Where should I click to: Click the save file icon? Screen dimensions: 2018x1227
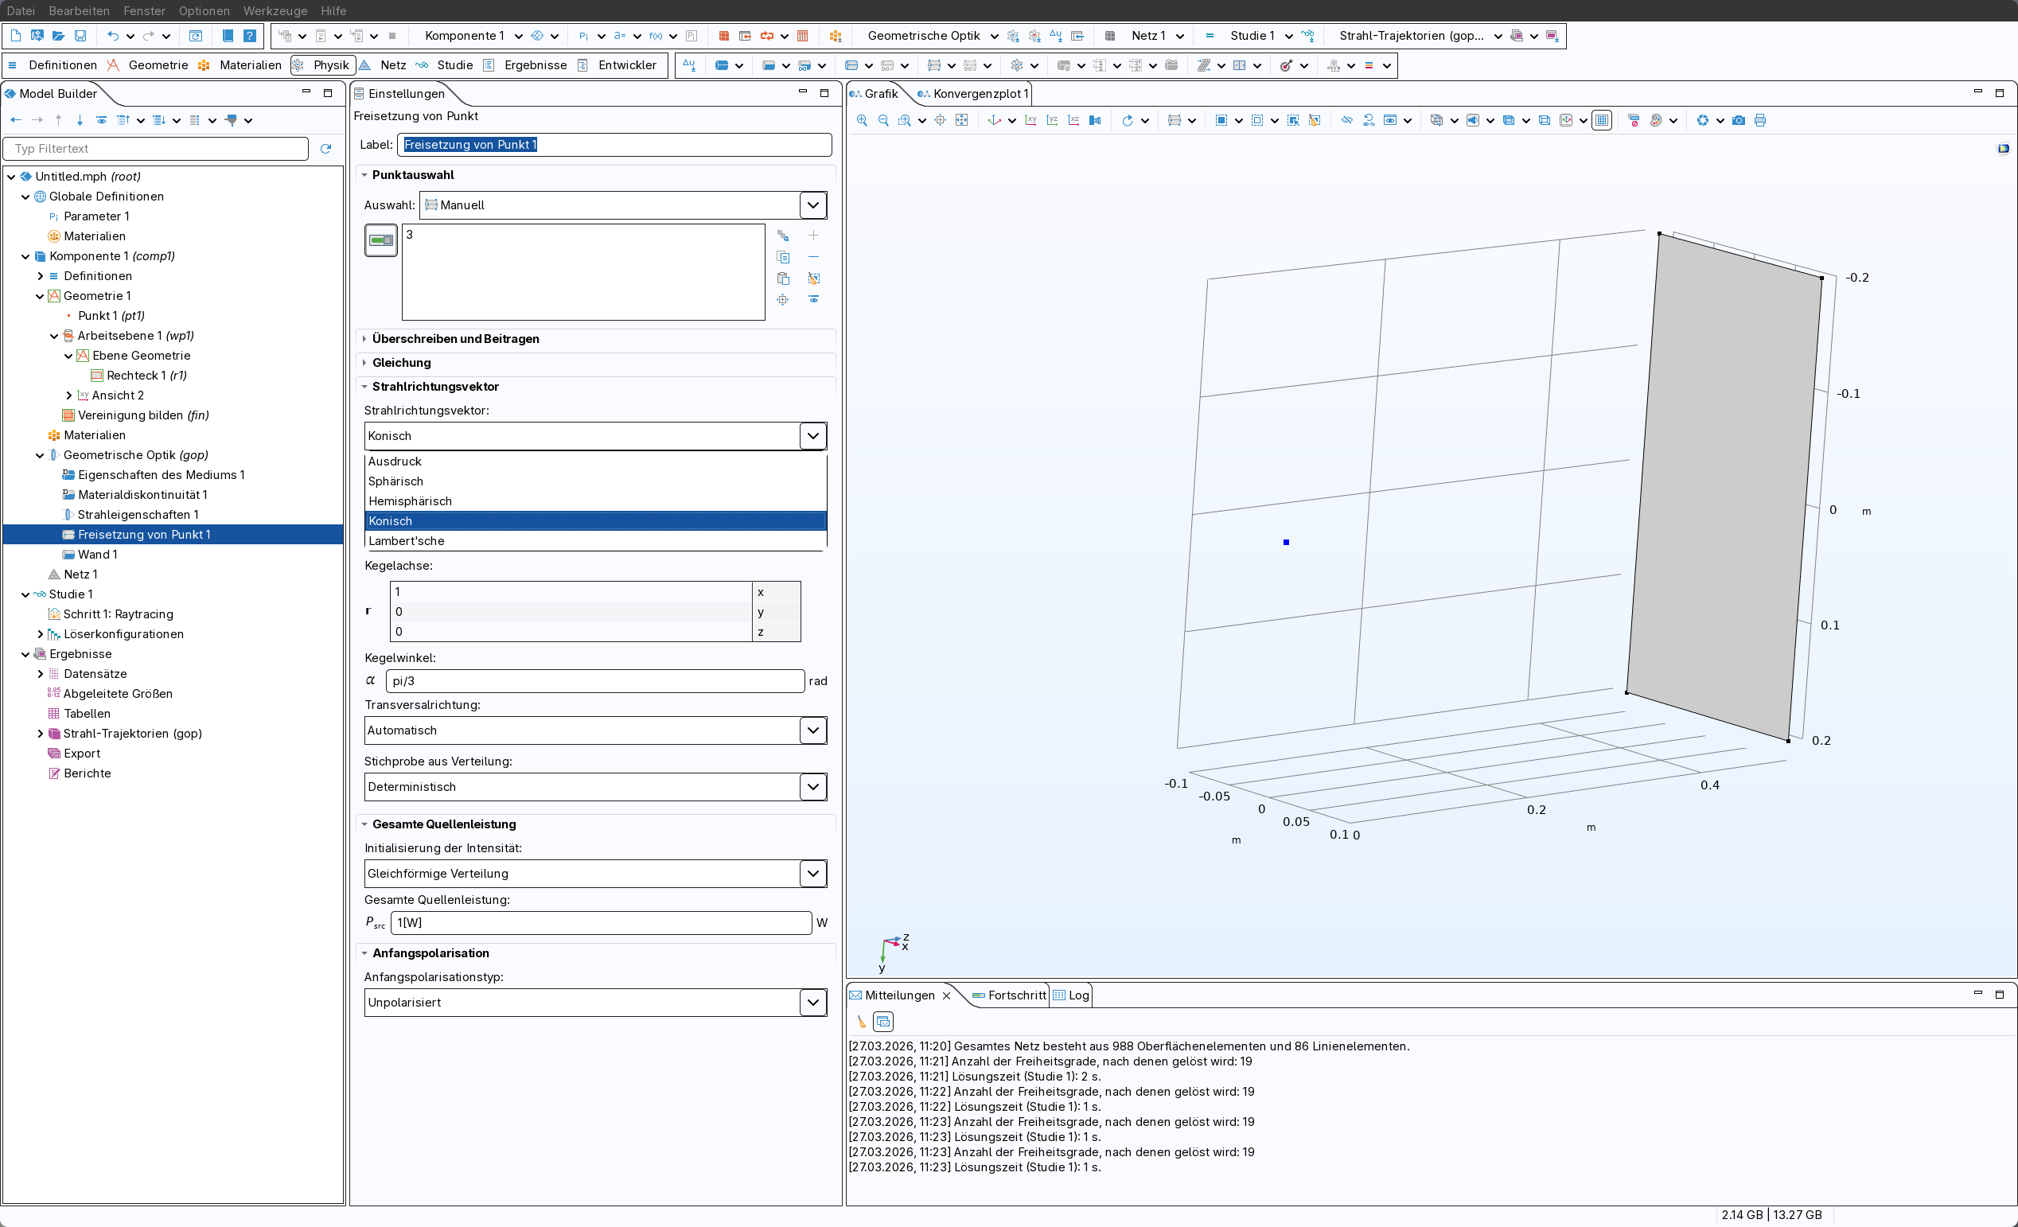point(80,36)
